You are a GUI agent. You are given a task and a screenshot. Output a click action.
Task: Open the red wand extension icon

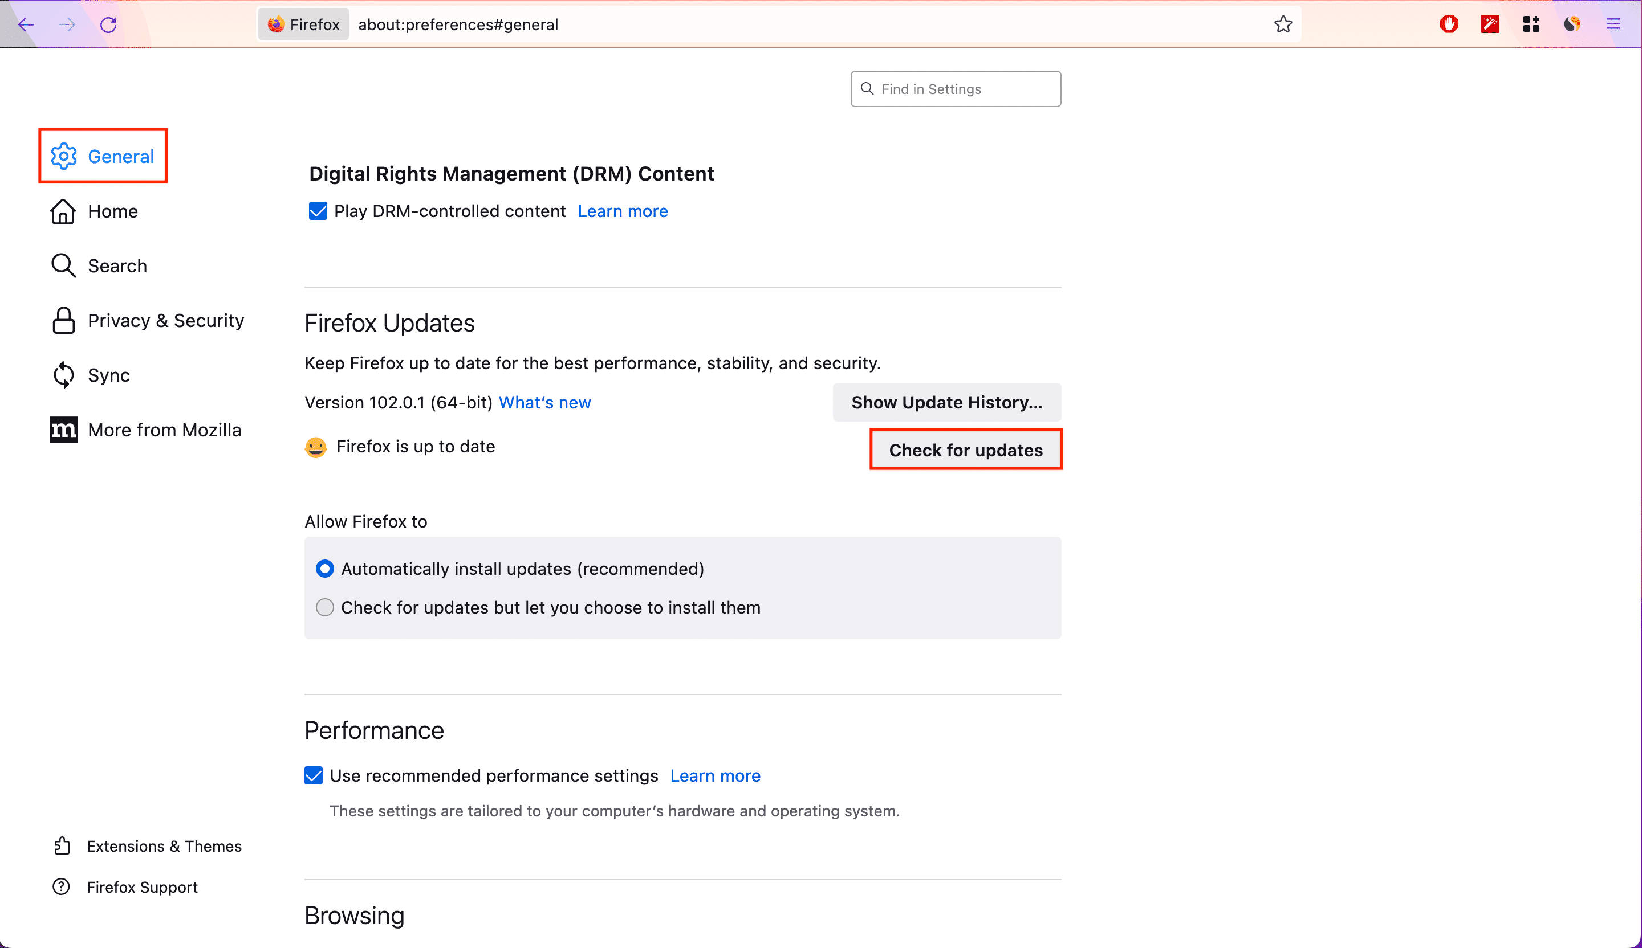tap(1490, 24)
